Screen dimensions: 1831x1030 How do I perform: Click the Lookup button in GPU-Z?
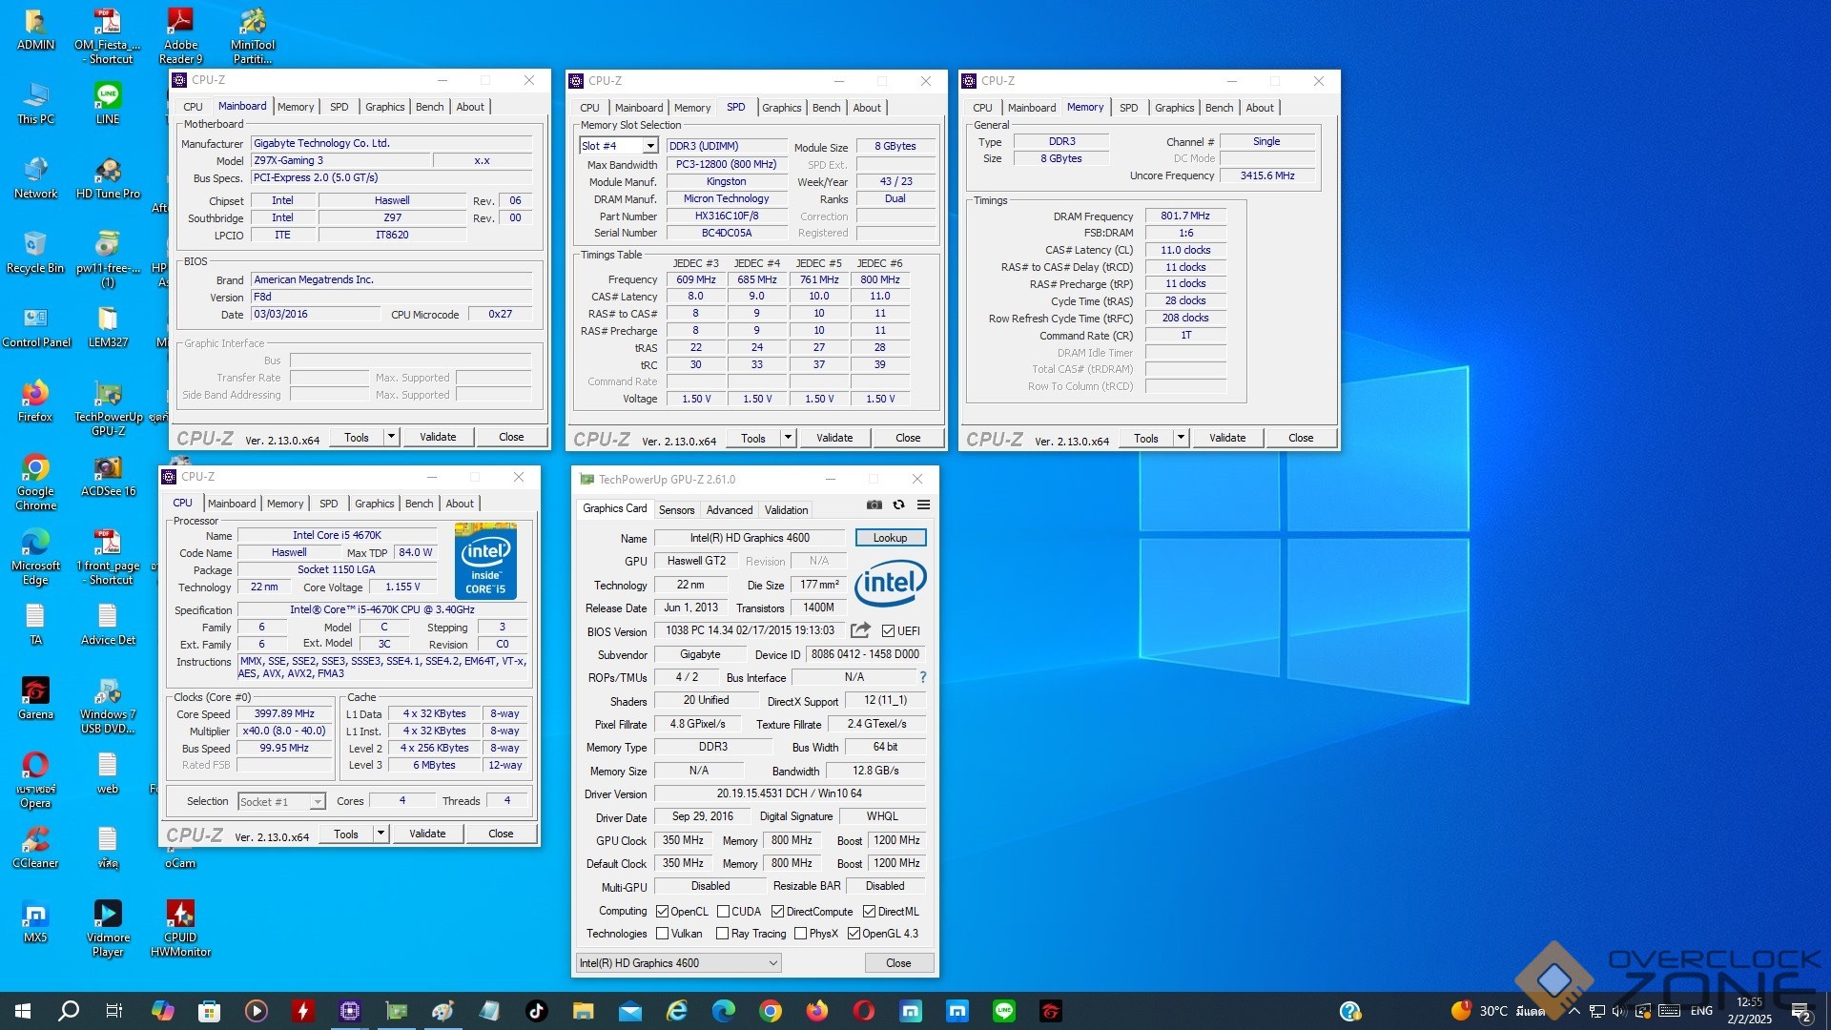(x=890, y=538)
